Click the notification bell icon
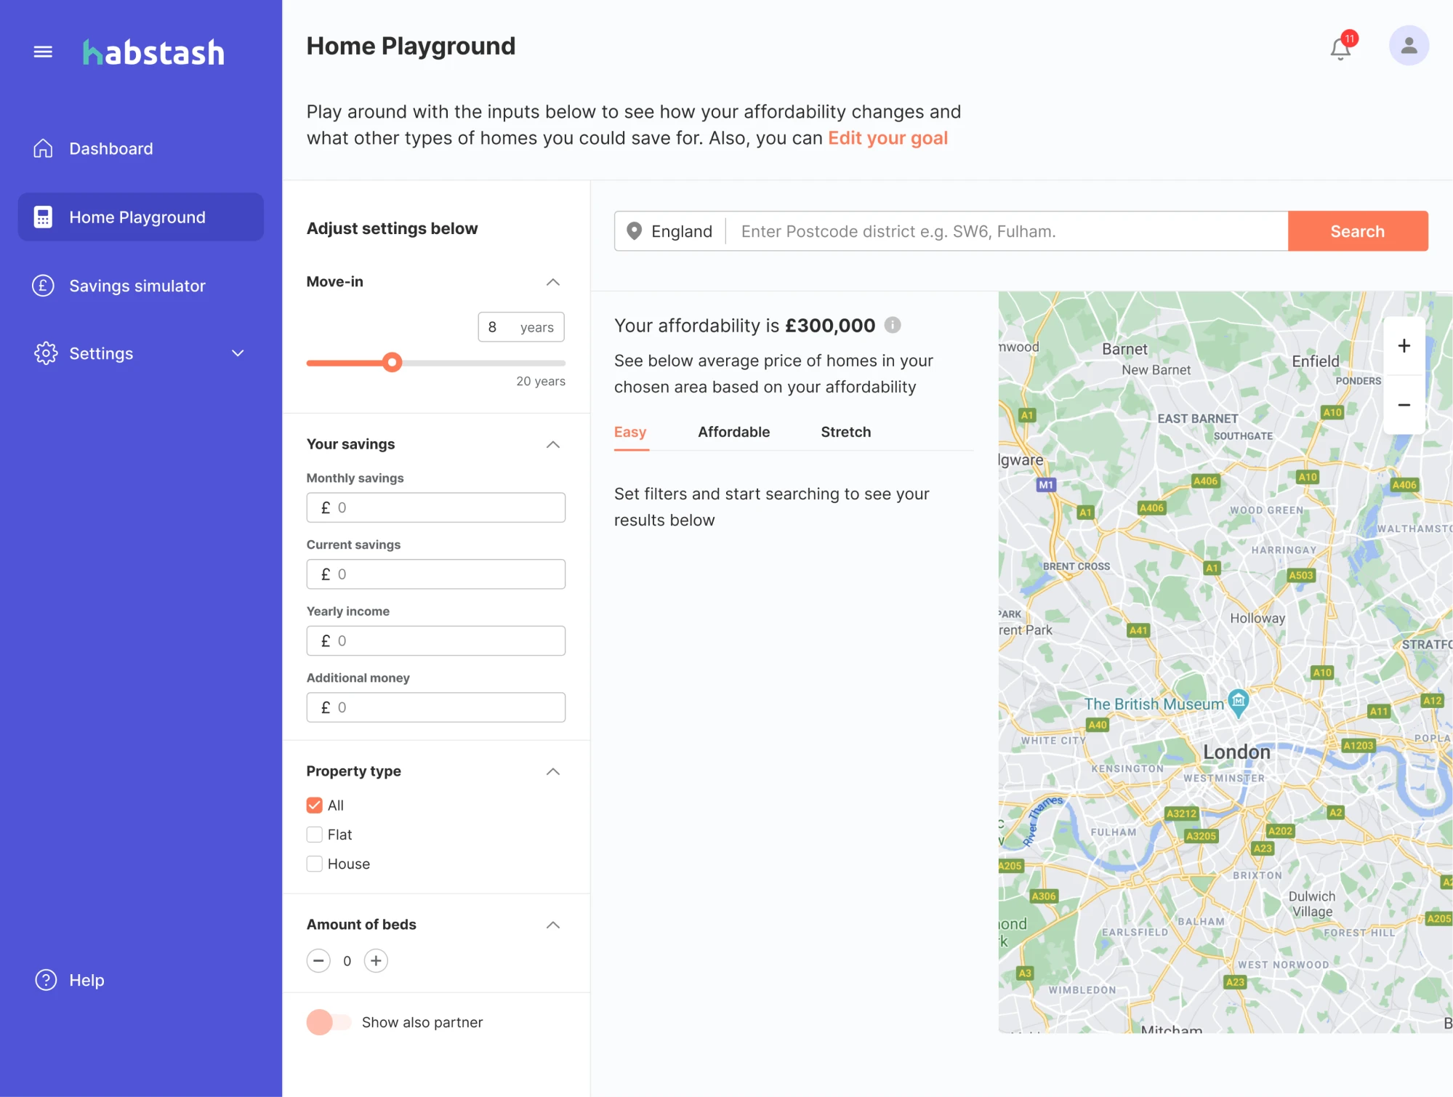This screenshot has height=1097, width=1453. pos(1339,47)
